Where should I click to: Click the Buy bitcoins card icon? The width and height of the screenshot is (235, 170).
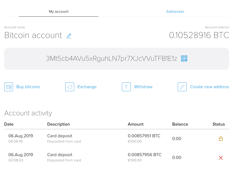(x=9, y=87)
